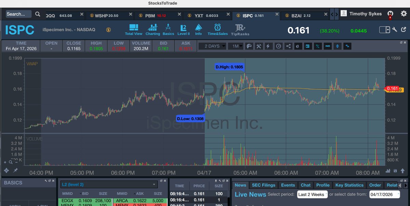Open the 04/17/2026 date selector

coord(384,194)
